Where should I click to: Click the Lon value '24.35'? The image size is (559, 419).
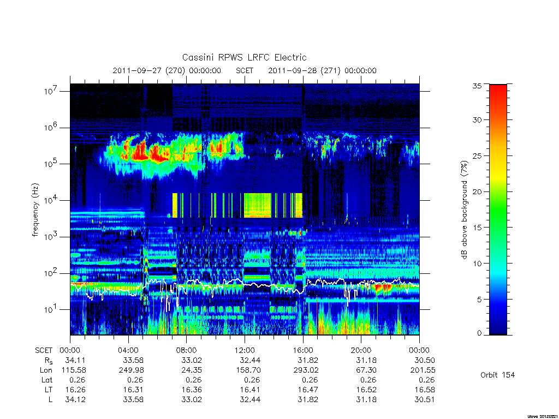(192, 370)
